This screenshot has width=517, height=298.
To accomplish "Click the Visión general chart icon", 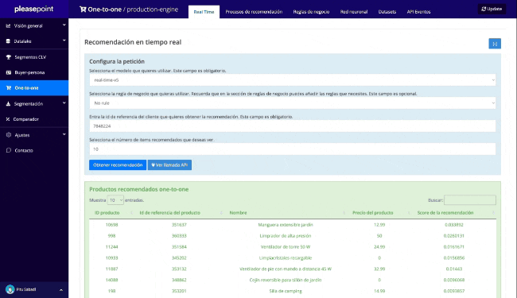I will click(8, 25).
